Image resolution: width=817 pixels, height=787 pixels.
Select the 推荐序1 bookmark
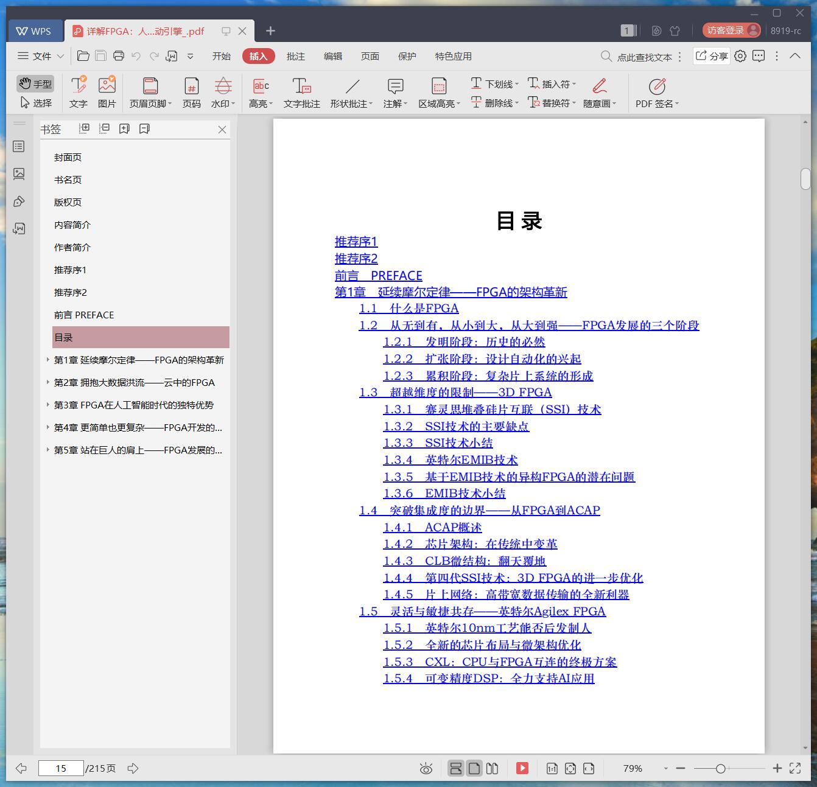(71, 270)
